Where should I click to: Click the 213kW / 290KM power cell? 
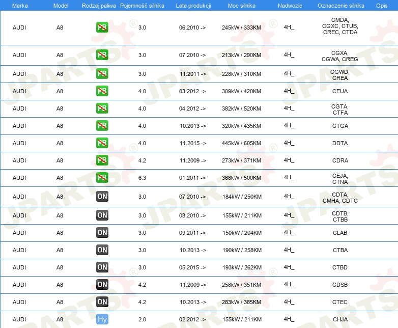click(241, 55)
